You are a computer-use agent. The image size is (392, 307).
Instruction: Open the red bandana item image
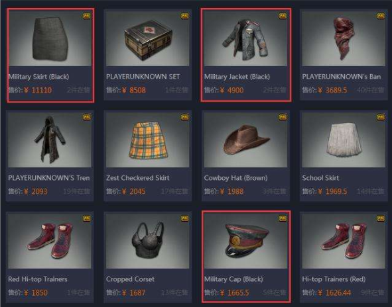pos(344,38)
